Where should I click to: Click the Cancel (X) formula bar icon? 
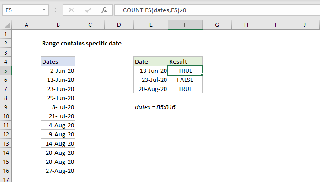tap(72, 9)
